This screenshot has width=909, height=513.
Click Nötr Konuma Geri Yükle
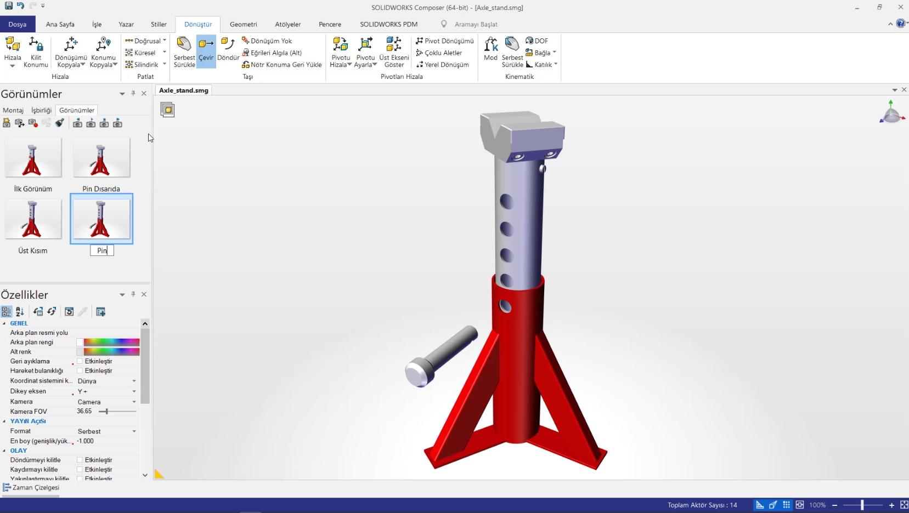click(282, 65)
